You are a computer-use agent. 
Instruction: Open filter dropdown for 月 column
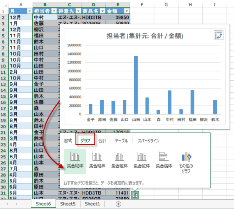tap(30, 11)
